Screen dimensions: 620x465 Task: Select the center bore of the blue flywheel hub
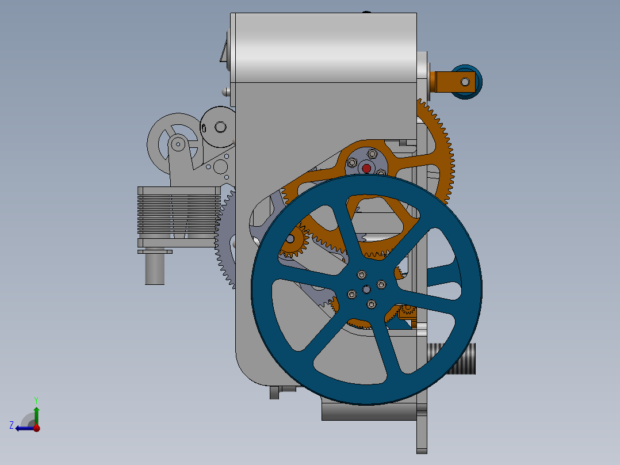click(366, 289)
